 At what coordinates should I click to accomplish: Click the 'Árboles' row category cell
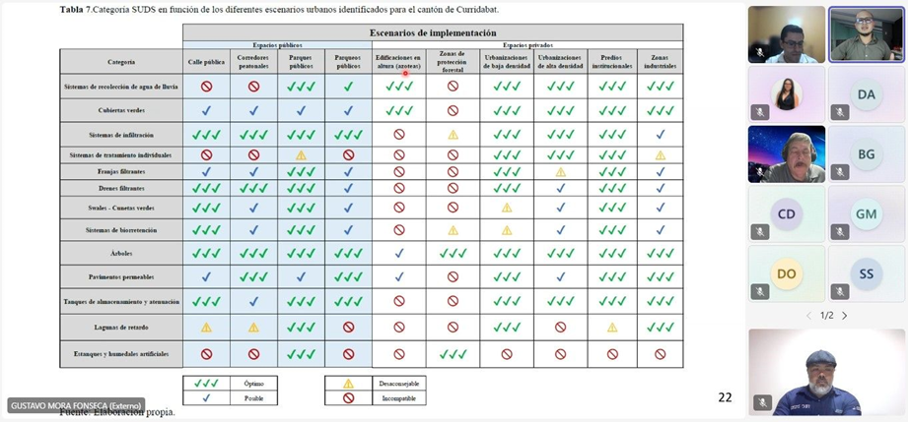(121, 253)
